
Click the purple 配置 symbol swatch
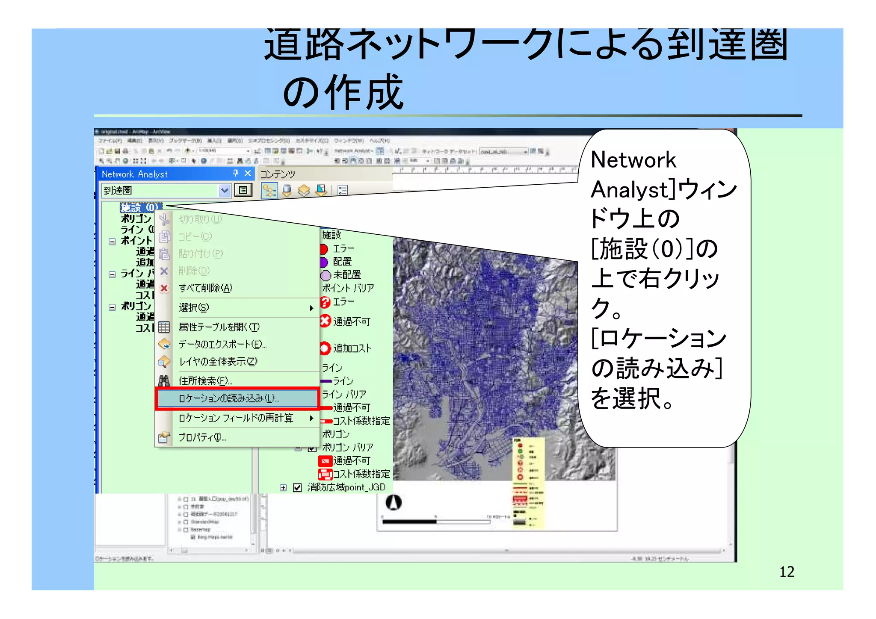point(324,262)
